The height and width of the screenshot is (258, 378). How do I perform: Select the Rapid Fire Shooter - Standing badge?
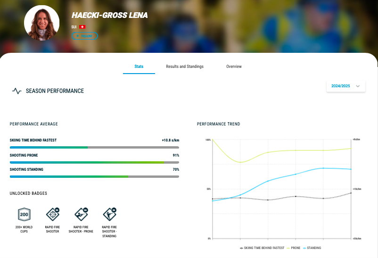(109, 215)
